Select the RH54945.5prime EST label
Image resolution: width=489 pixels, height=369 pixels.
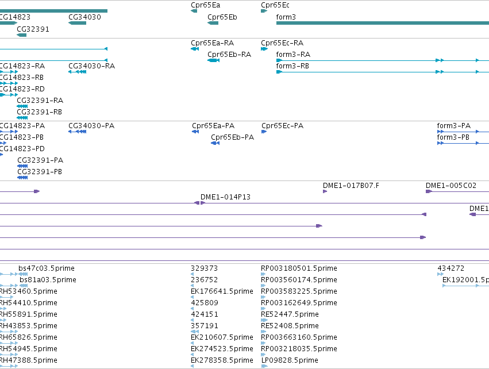29,349
